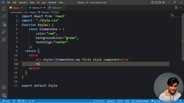Click the minimap code preview
The image size is (184, 103).
point(175,16)
